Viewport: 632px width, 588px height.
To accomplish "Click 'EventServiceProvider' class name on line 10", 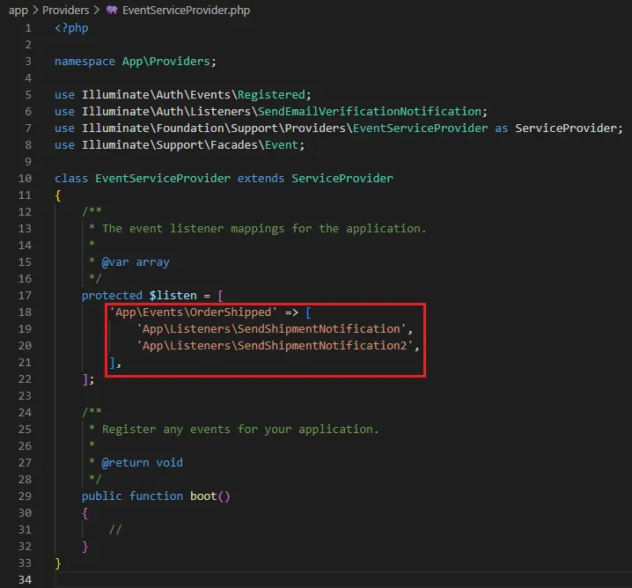I will click(163, 178).
